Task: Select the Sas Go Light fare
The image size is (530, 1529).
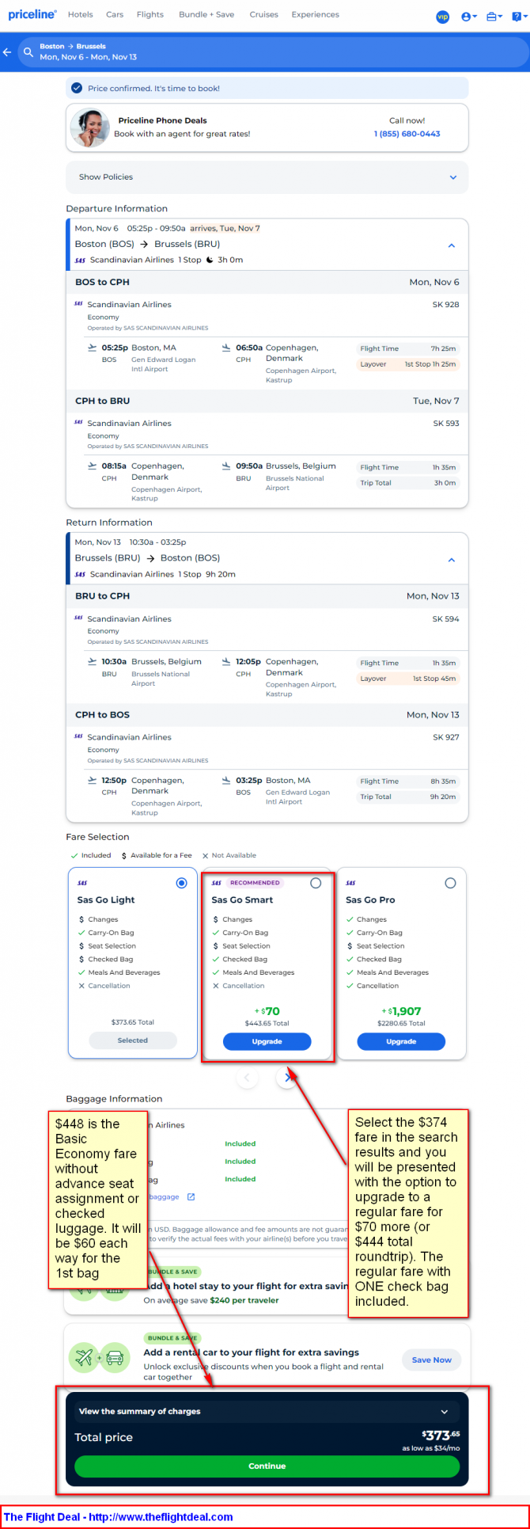Action: point(182,883)
